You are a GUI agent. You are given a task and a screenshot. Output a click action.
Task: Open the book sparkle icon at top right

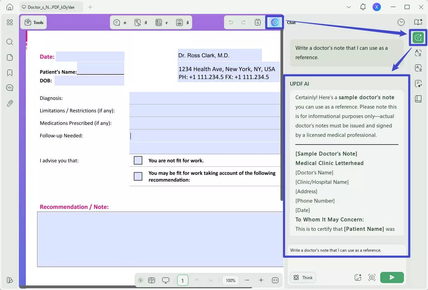coord(418,22)
